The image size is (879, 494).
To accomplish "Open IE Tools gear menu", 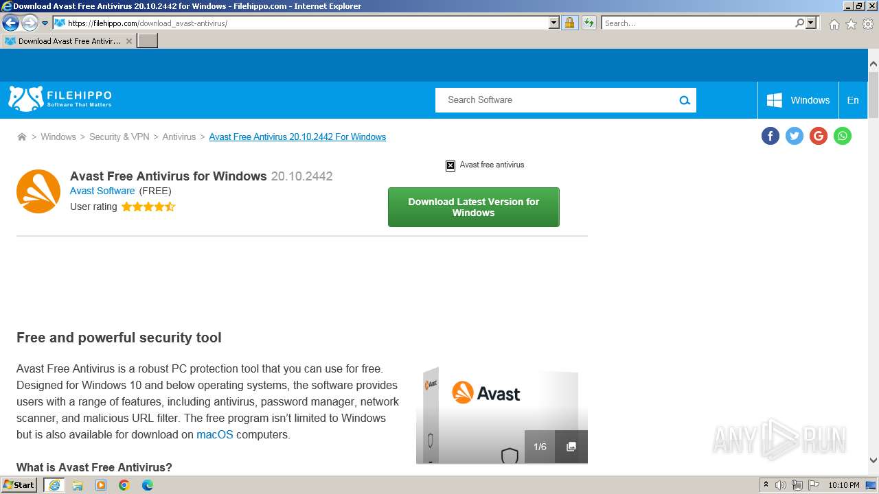I will point(868,23).
